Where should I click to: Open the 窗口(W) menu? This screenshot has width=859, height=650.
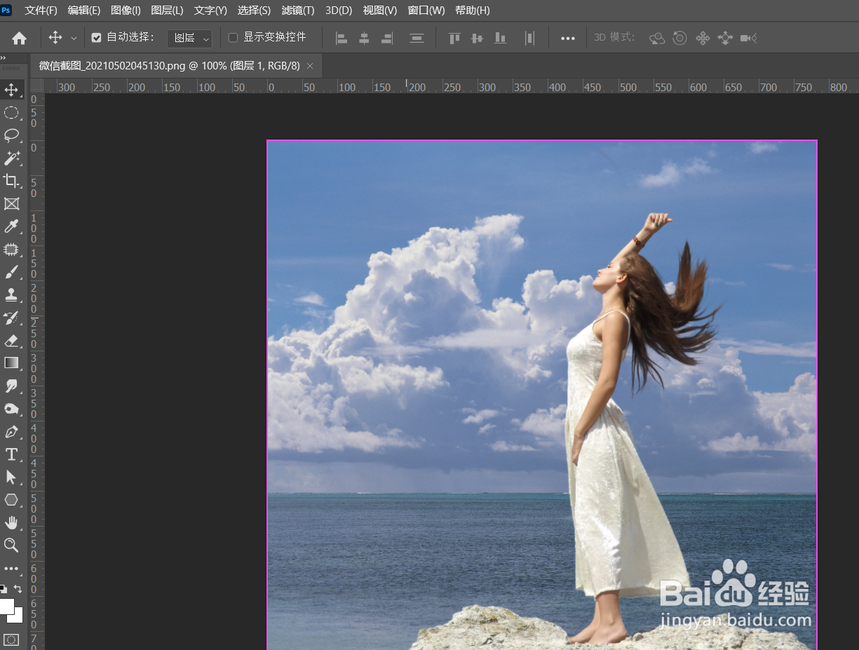pyautogui.click(x=426, y=11)
